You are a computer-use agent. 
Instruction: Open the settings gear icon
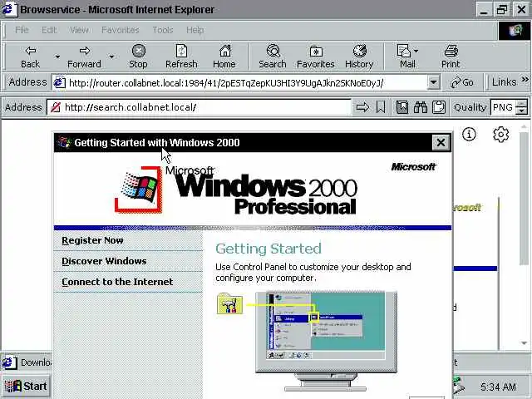click(x=500, y=135)
